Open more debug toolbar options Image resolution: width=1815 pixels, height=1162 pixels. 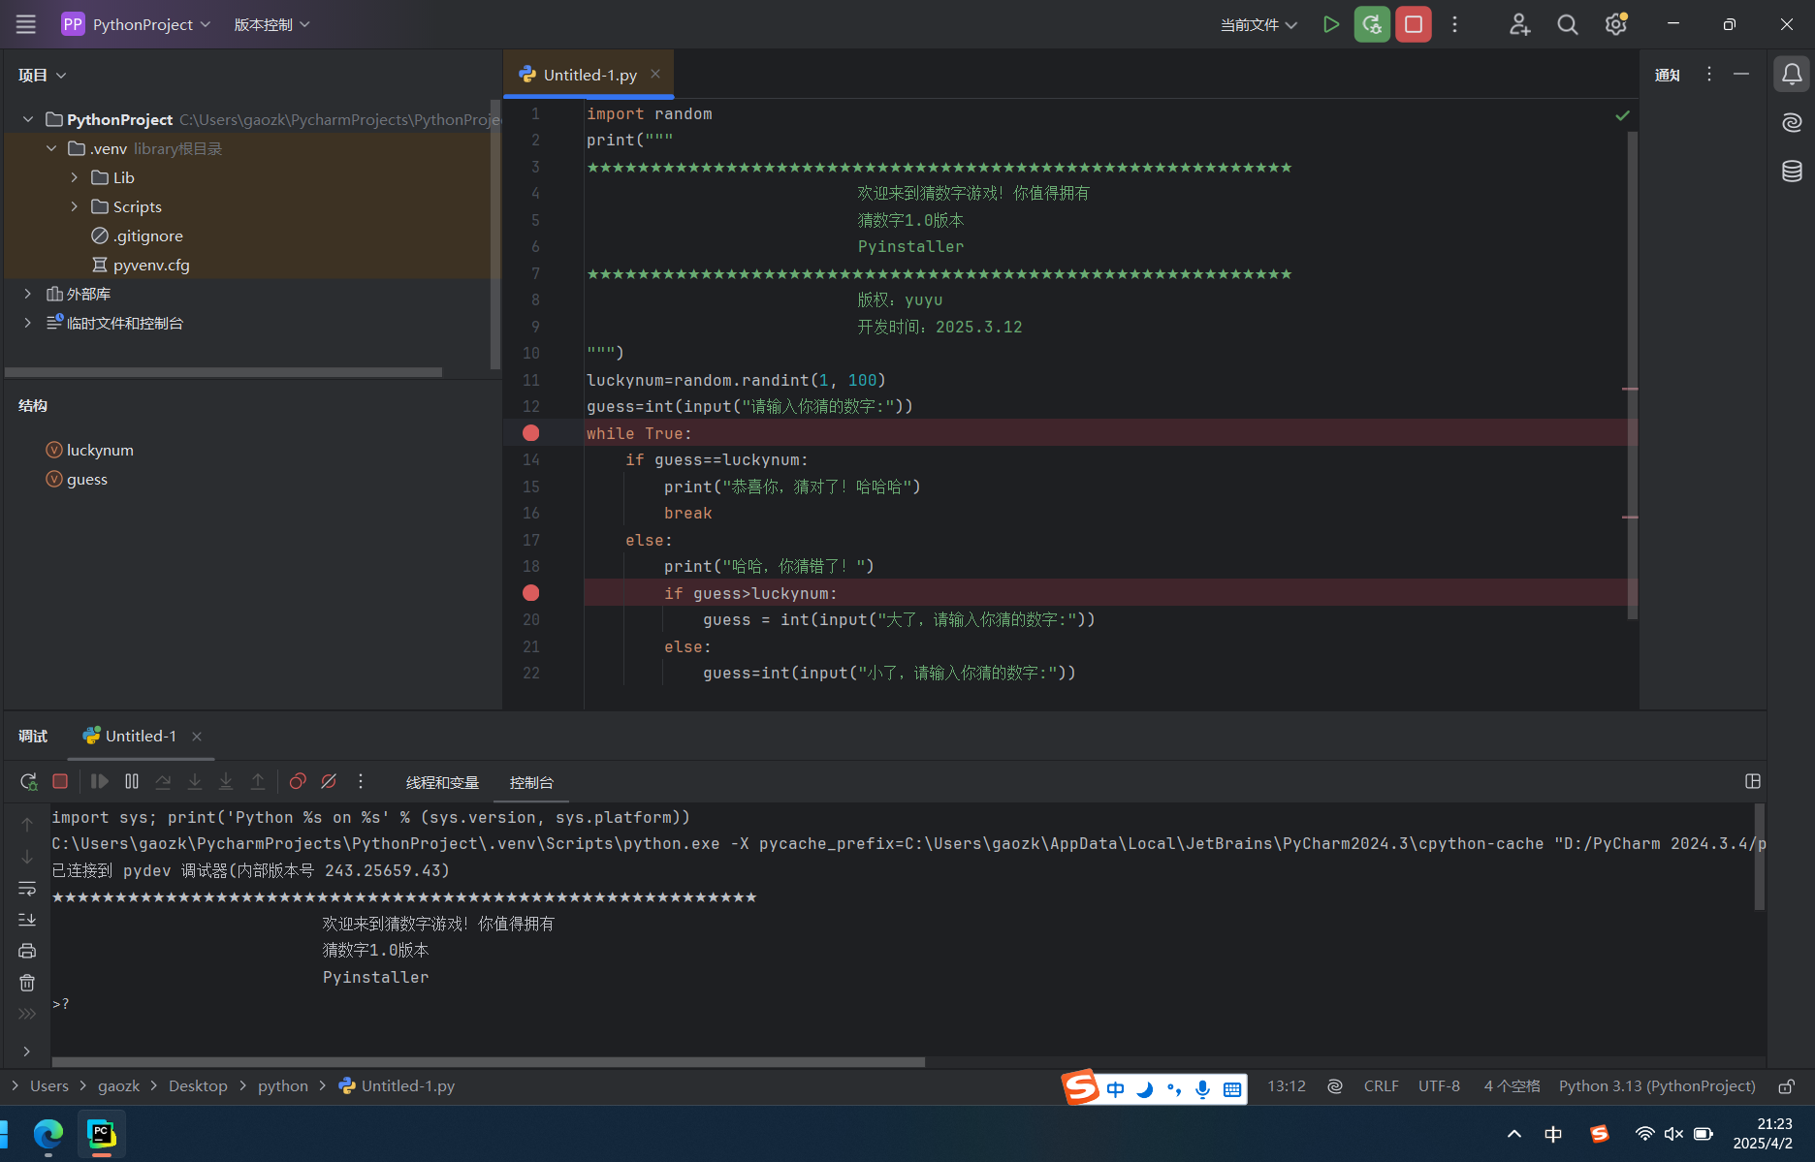(x=361, y=781)
